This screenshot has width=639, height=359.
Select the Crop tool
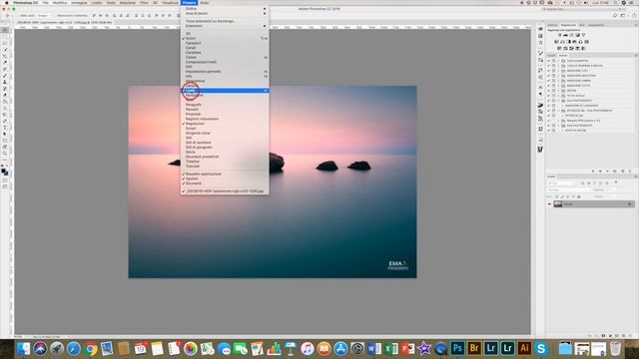click(x=5, y=56)
